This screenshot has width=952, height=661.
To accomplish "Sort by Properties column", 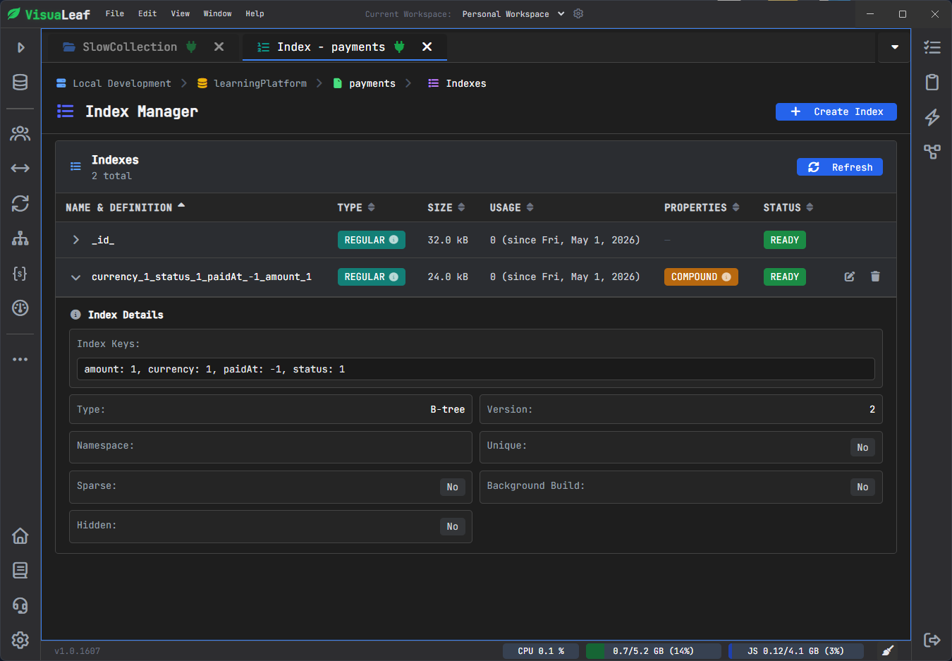I will (702, 207).
